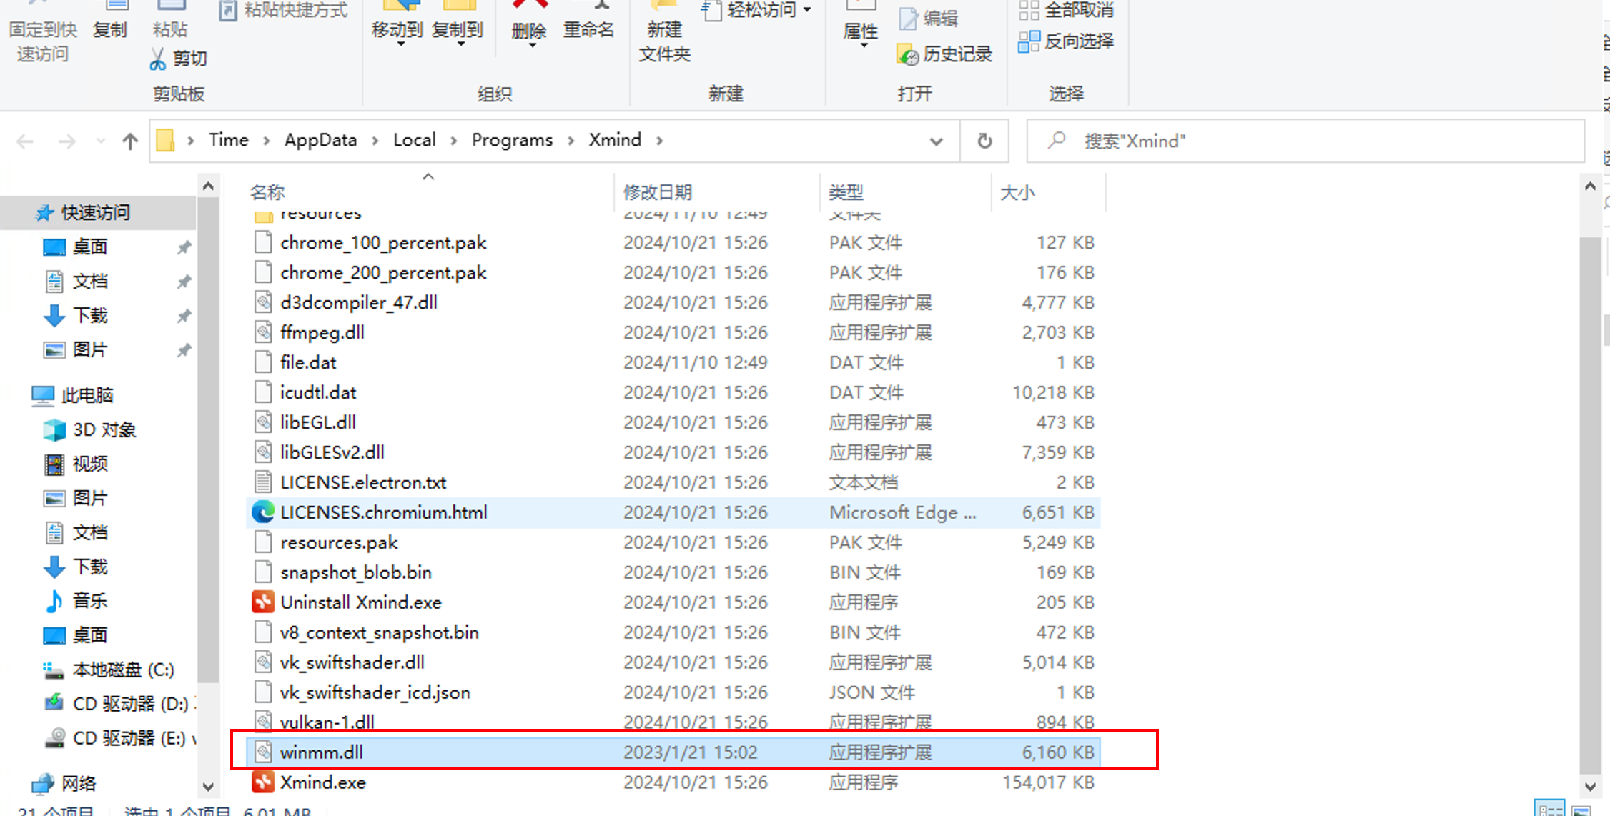This screenshot has height=816, width=1610.
Task: Click the Uninstall Xmind.exe icon
Action: point(263,602)
